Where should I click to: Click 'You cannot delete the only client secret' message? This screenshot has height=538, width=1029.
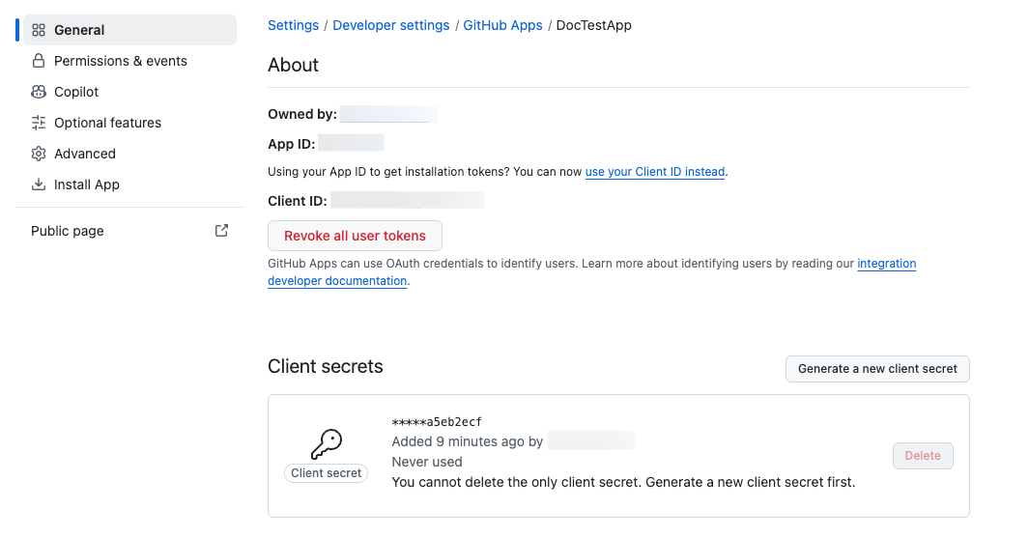click(623, 482)
